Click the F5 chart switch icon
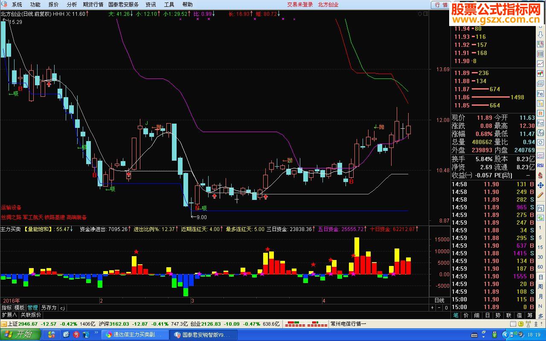 (x=540, y=208)
